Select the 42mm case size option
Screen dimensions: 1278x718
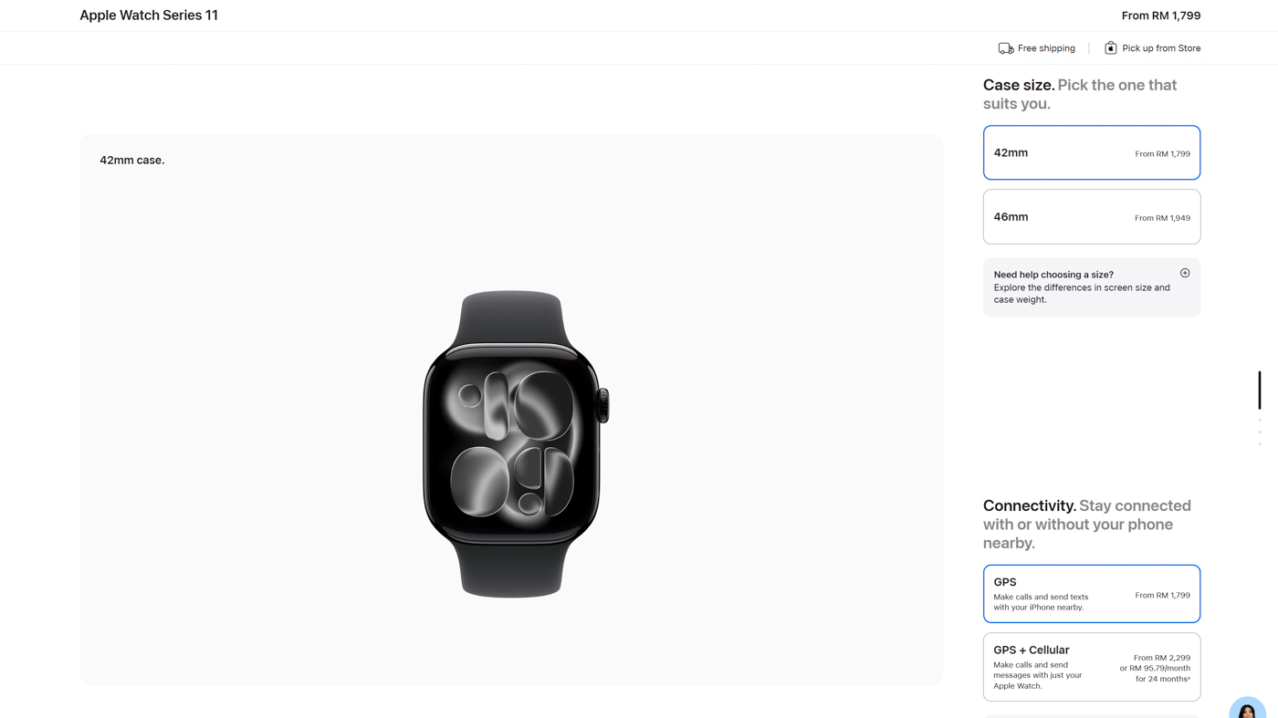click(1091, 153)
